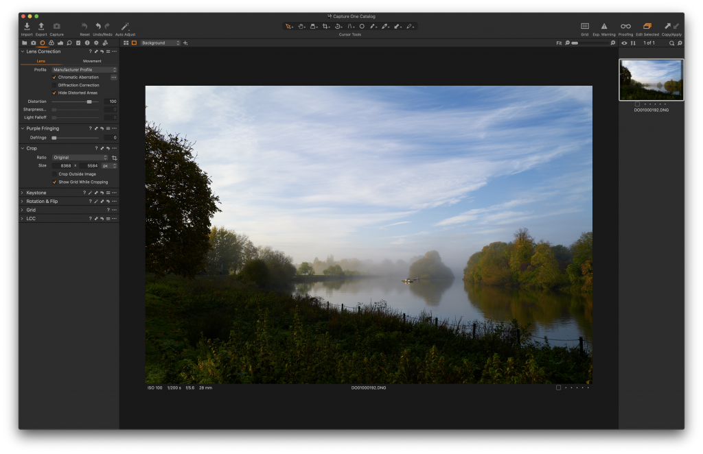
Task: Switch to the Movement tab
Action: 92,61
